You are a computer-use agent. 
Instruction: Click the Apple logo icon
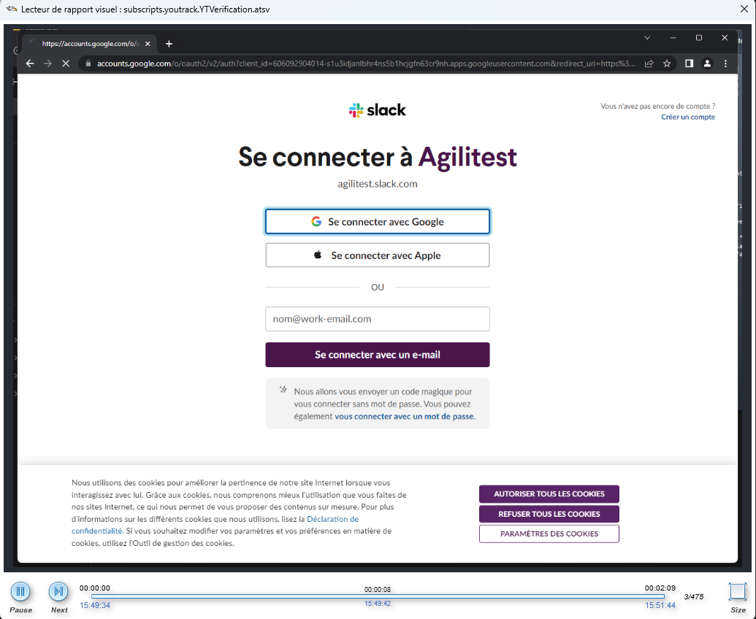[318, 255]
